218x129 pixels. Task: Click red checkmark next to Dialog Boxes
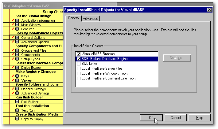pos(13,68)
